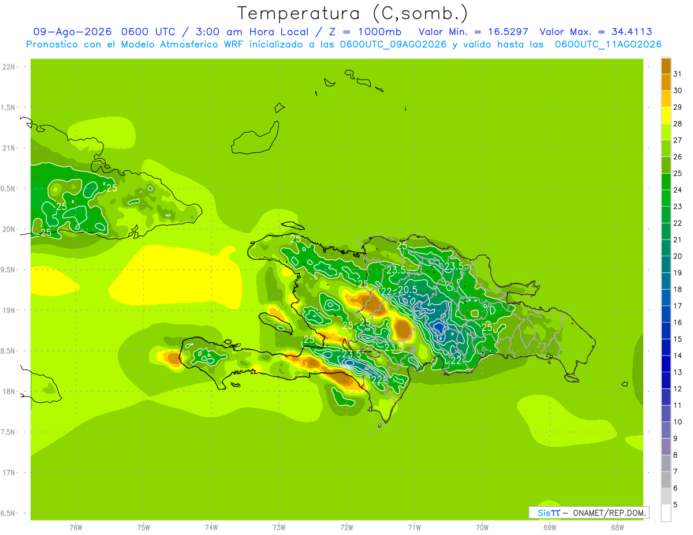Pick the yellow legend swatch between 28 and 29

(x=666, y=115)
